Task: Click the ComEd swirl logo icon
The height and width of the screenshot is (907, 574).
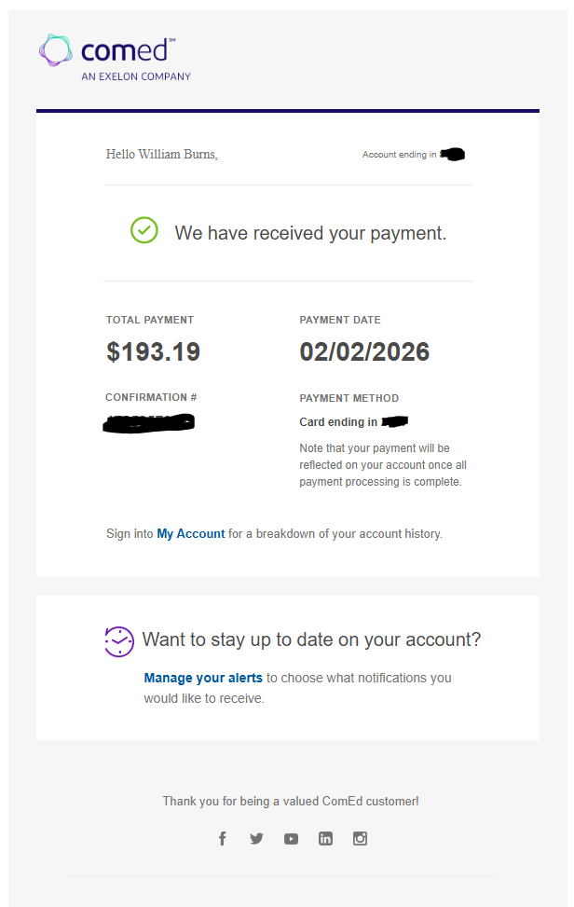Action: [x=55, y=50]
